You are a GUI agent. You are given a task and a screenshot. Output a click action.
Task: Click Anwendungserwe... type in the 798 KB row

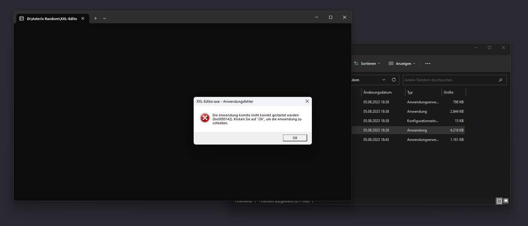coord(423,102)
